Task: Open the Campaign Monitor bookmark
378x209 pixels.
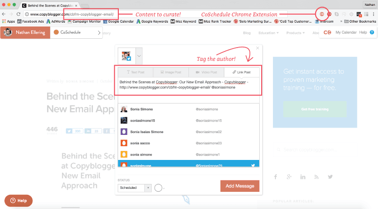Action: point(84,22)
